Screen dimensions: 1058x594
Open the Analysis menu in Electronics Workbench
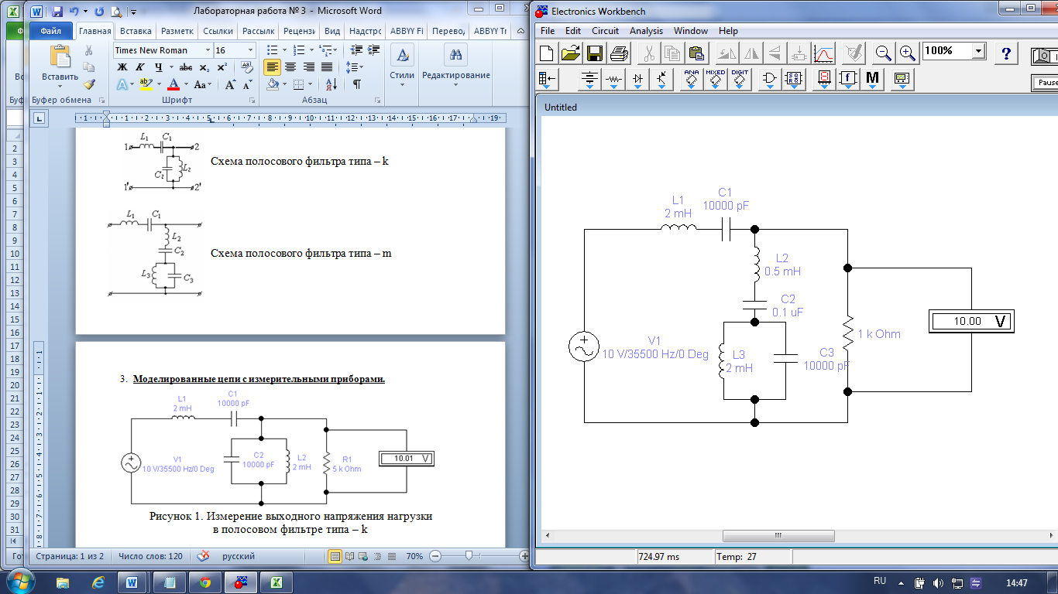(x=646, y=31)
